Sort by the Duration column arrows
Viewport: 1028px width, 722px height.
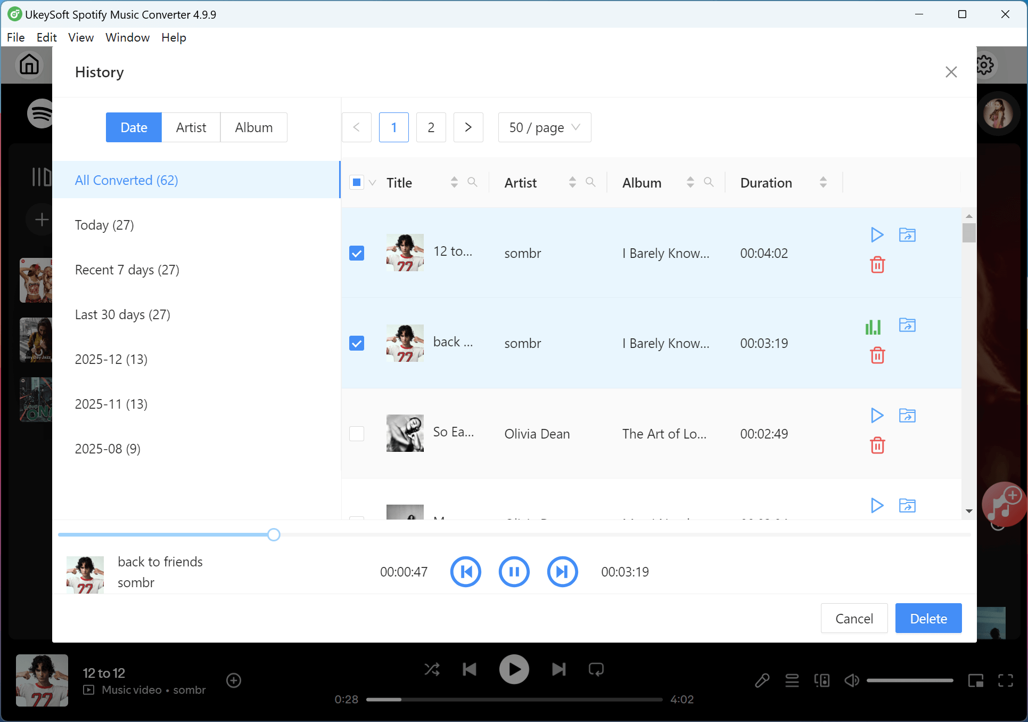click(x=823, y=182)
